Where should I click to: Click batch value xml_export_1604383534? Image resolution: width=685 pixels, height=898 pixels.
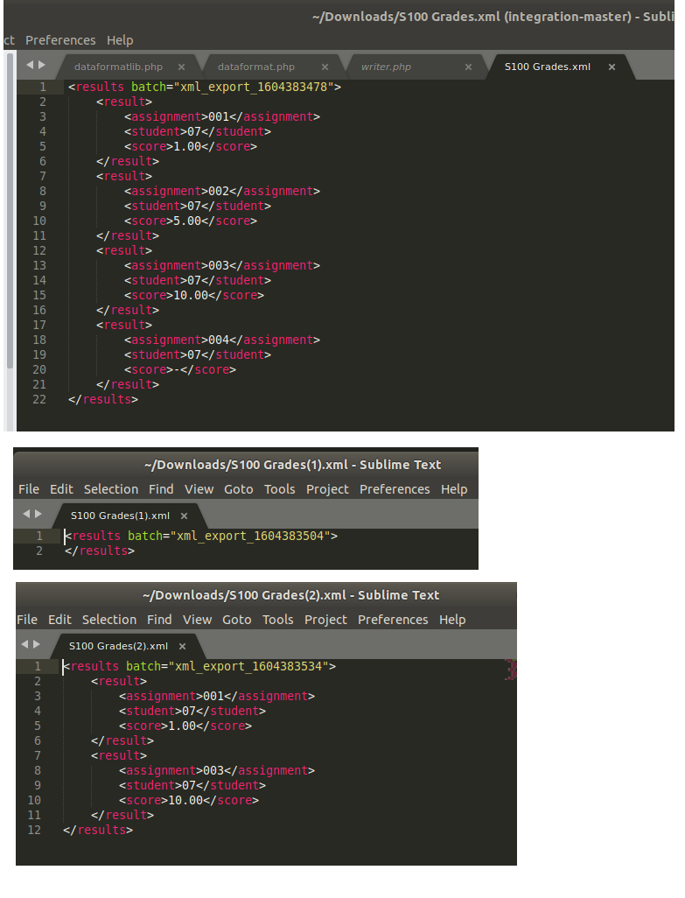pos(249,667)
